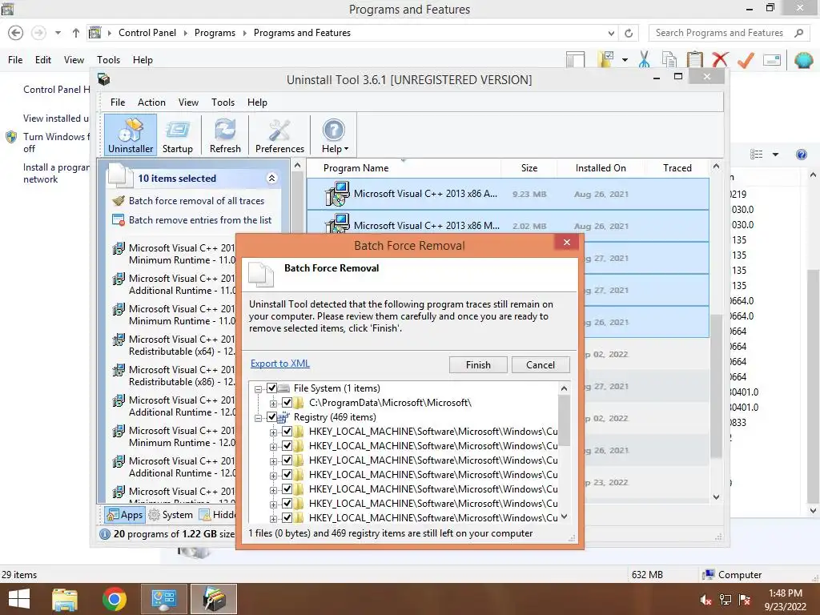
Task: Open the Tools menu in Uninstall Tool
Action: coord(223,102)
